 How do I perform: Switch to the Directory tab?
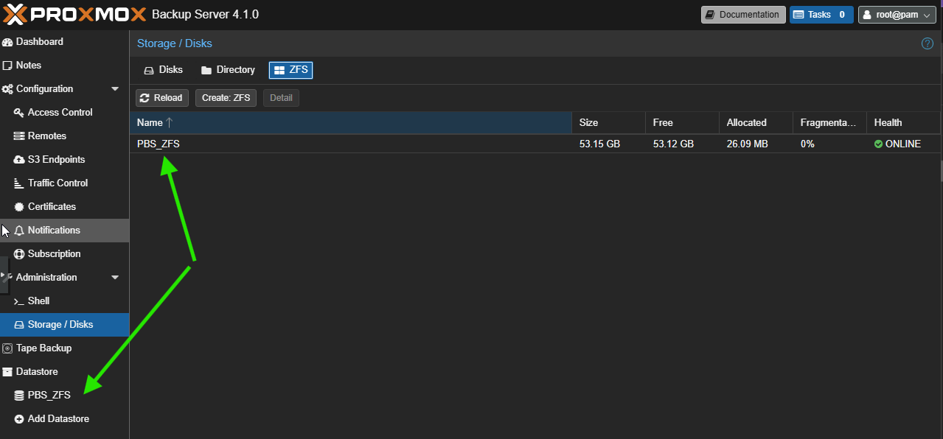(228, 70)
